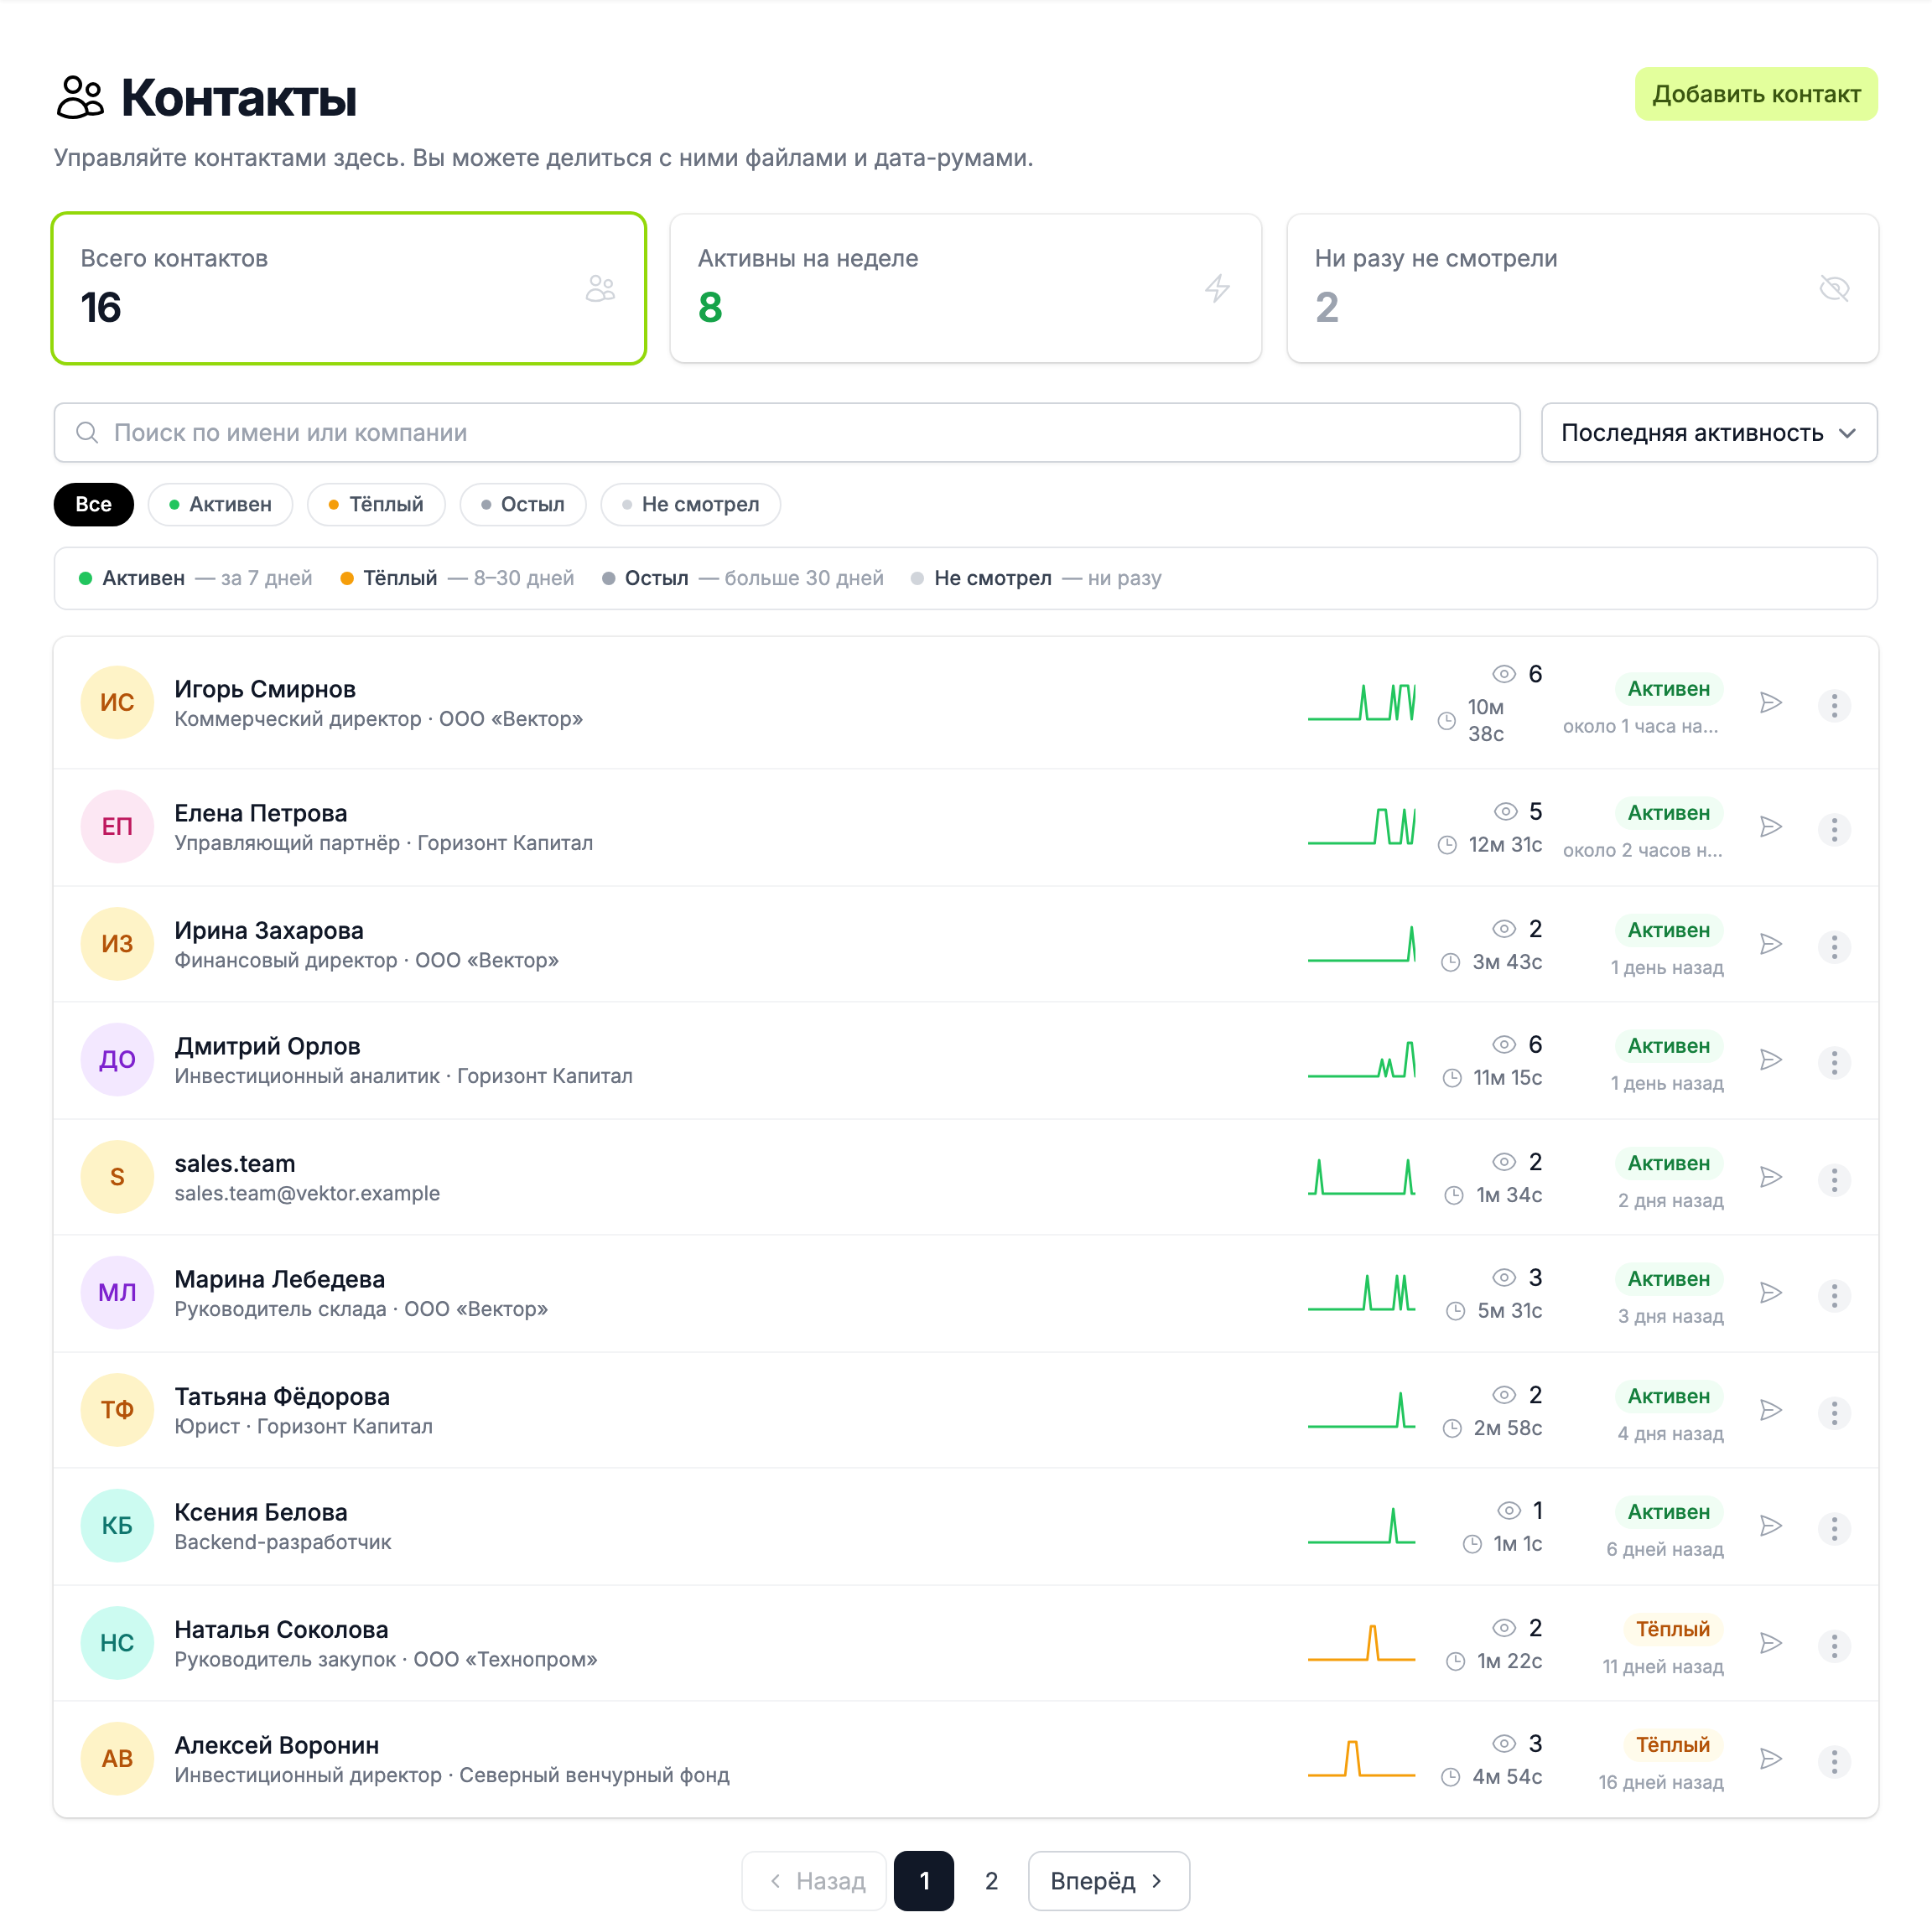1932x1928 pixels.
Task: Open contact Алексей Воронин
Action: [x=965, y=1758]
